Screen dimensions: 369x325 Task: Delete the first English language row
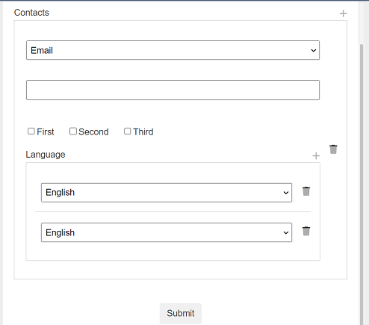306,191
